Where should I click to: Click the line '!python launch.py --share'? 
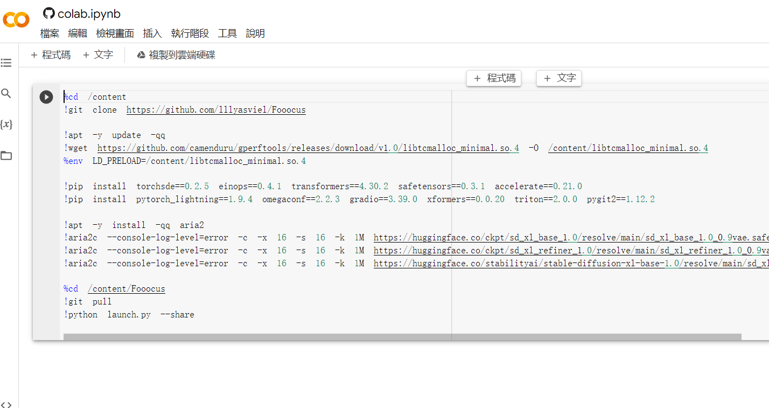[x=129, y=315]
